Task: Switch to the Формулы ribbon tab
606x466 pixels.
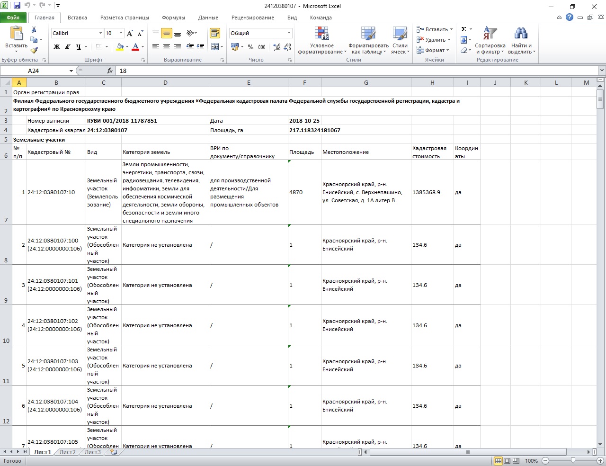Action: (x=173, y=18)
